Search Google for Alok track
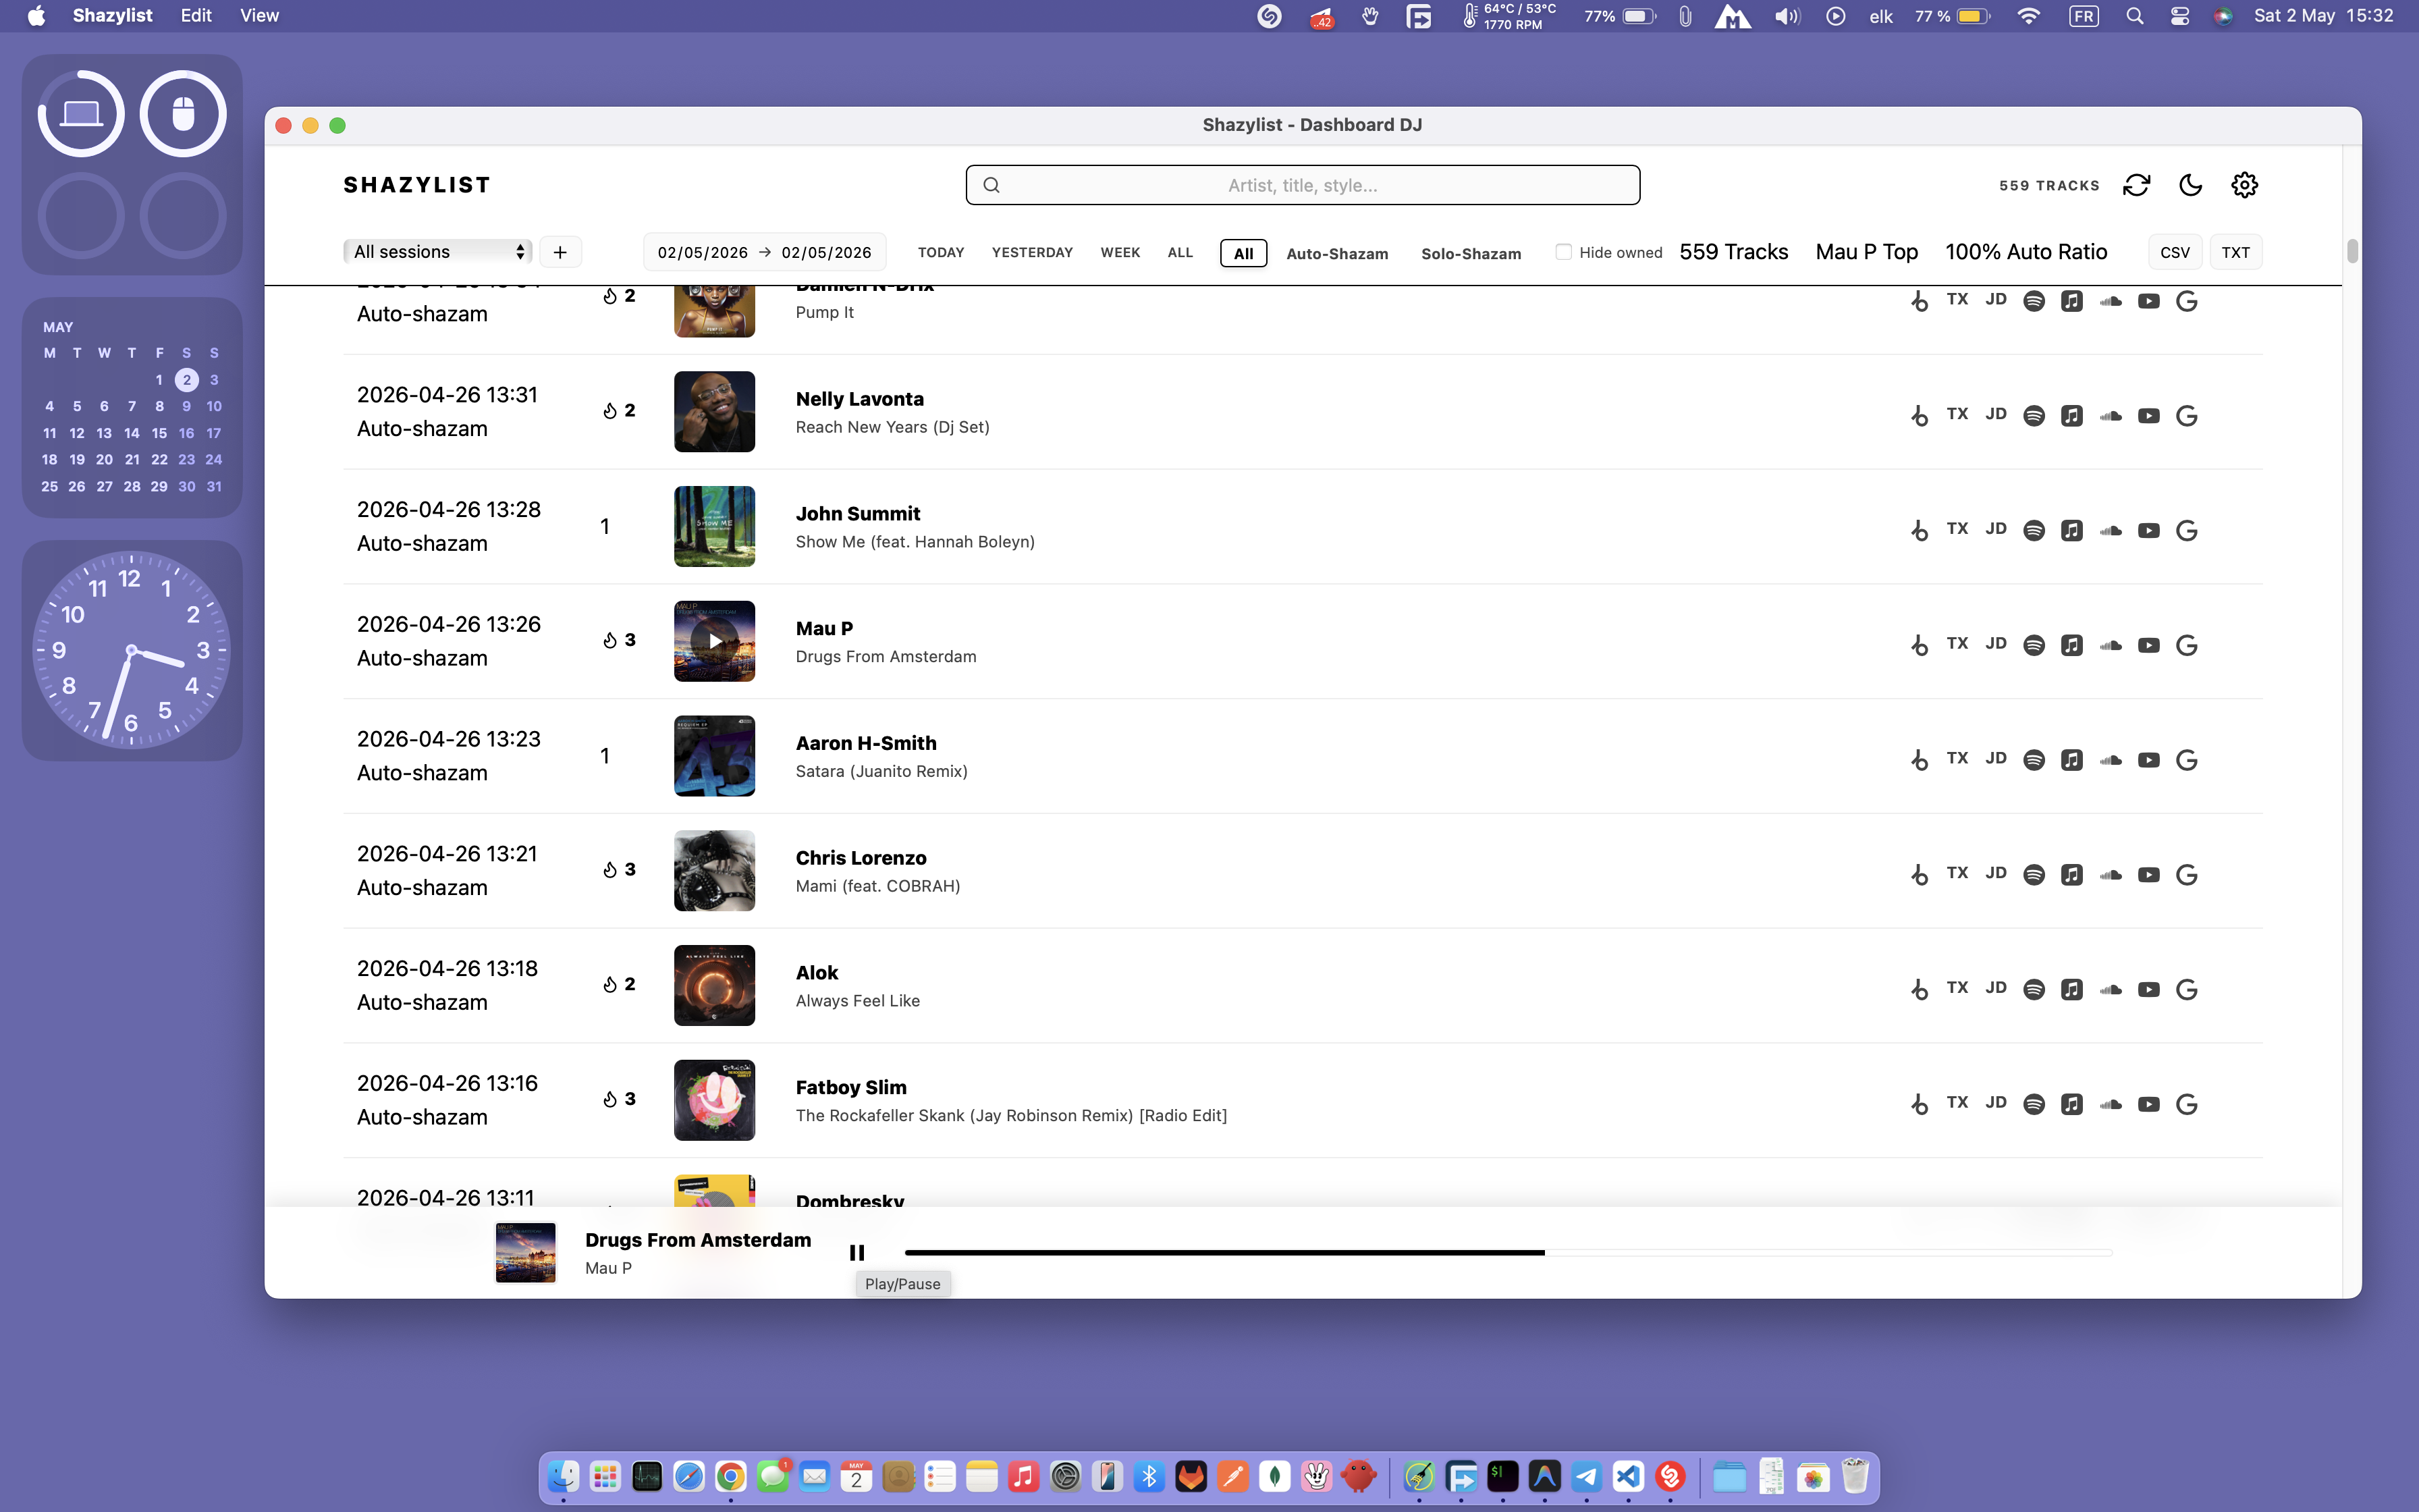The image size is (2419, 1512). pyautogui.click(x=2186, y=989)
